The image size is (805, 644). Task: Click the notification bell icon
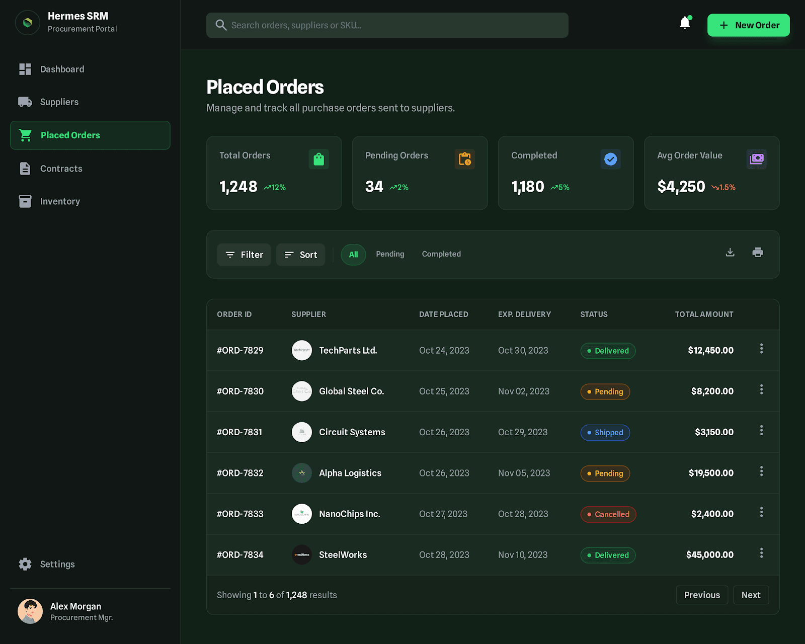point(685,23)
